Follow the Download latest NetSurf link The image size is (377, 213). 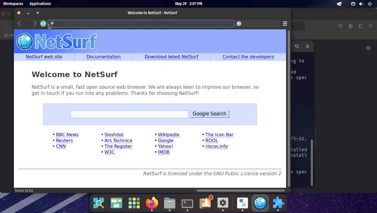172,57
